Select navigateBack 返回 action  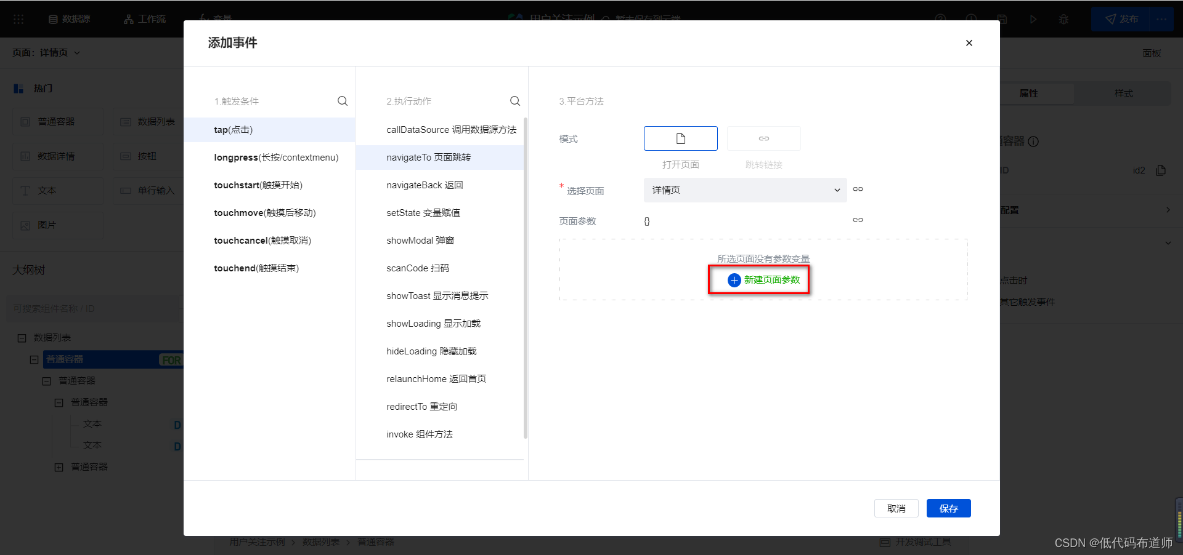point(440,185)
